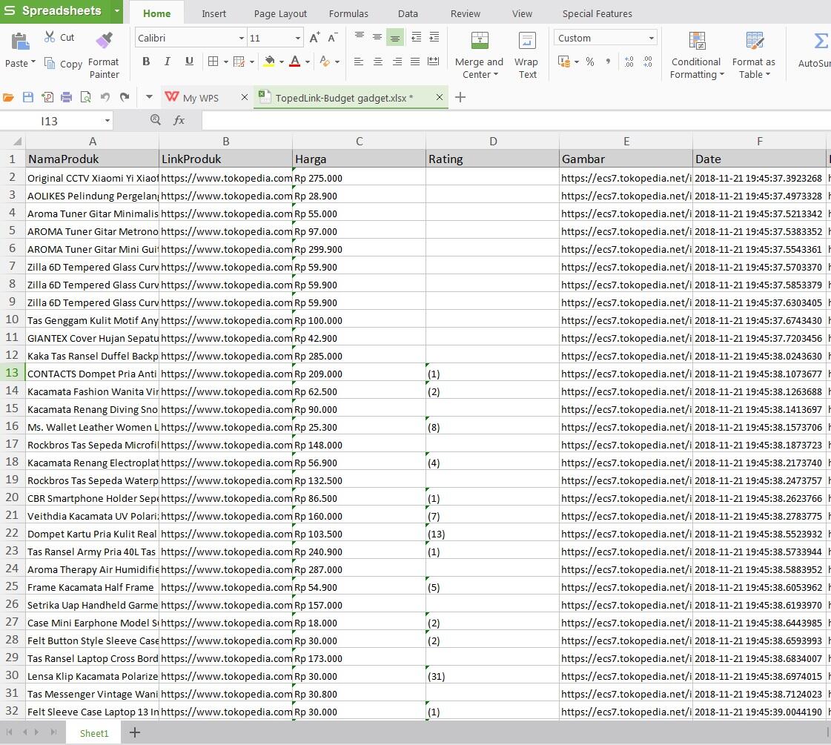This screenshot has width=831, height=745.
Task: Click the Print icon in quick access bar
Action: pos(67,97)
